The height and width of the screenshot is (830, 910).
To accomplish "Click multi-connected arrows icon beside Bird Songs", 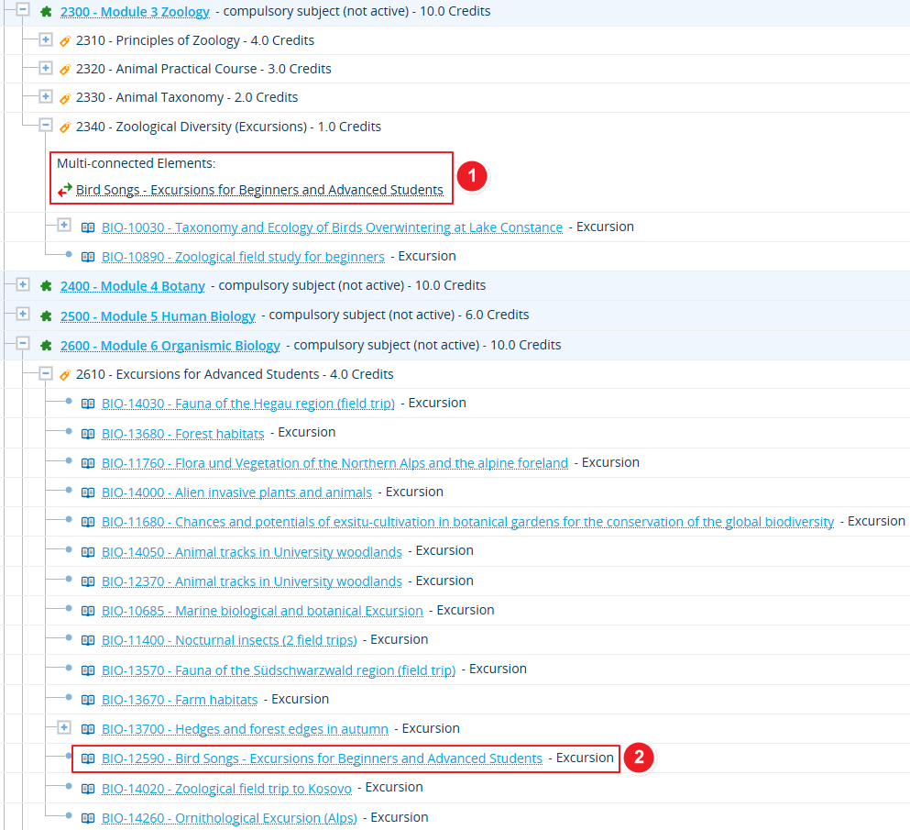I will [x=65, y=189].
